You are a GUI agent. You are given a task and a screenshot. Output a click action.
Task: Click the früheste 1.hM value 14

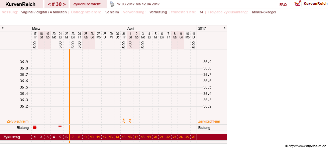201,12
